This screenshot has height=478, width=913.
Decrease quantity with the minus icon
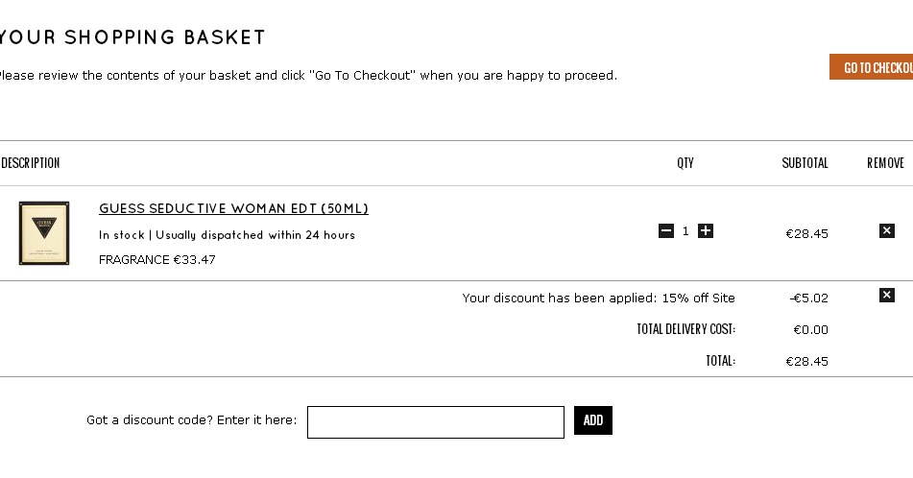(666, 231)
